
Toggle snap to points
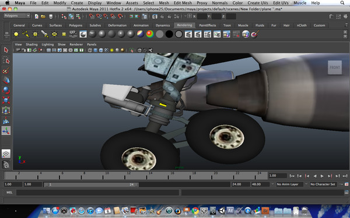point(106,16)
